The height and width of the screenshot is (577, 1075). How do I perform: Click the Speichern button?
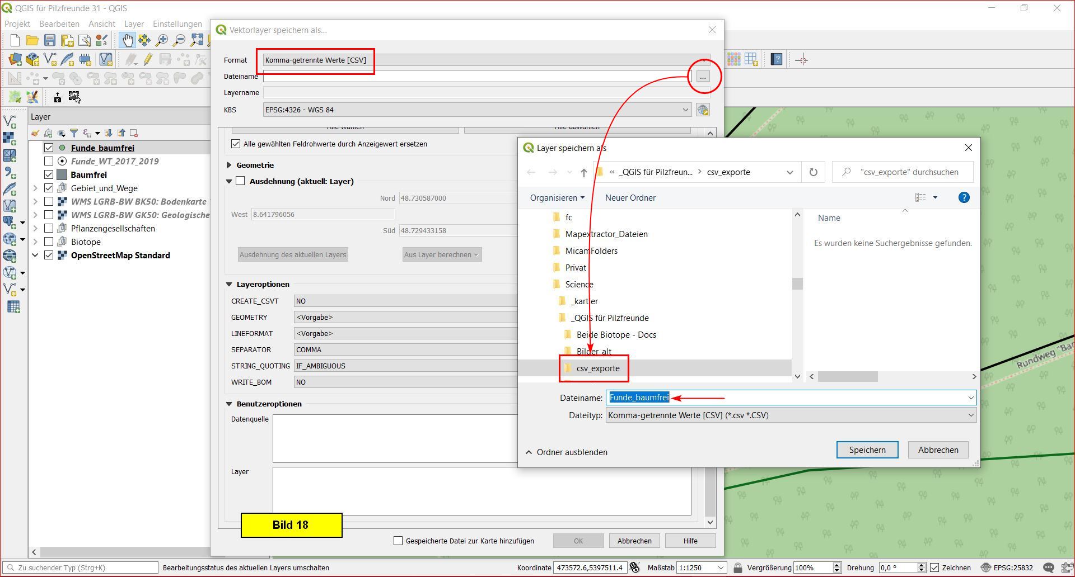(x=867, y=450)
